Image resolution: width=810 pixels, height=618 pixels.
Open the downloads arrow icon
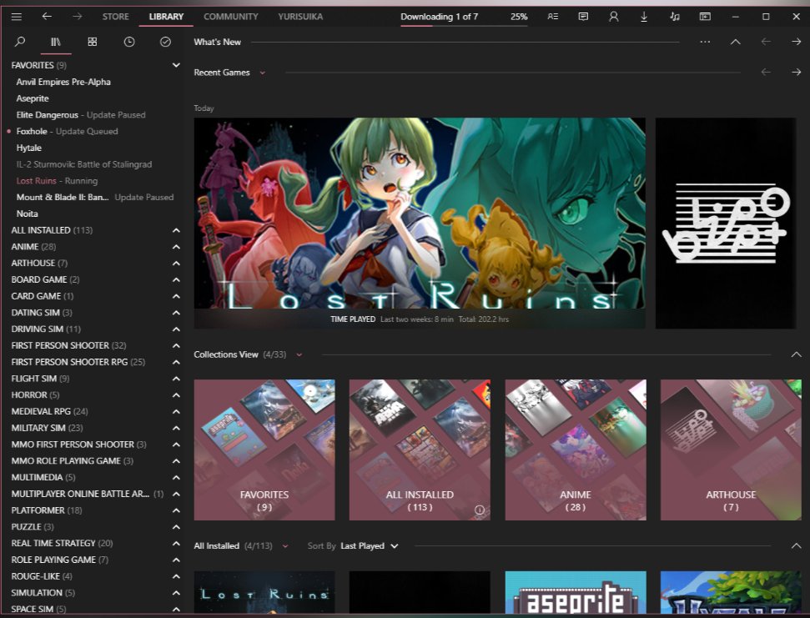[644, 17]
